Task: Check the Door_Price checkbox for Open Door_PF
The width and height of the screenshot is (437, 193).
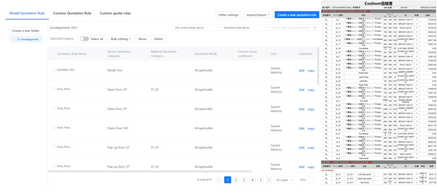Action: click(x=55, y=108)
